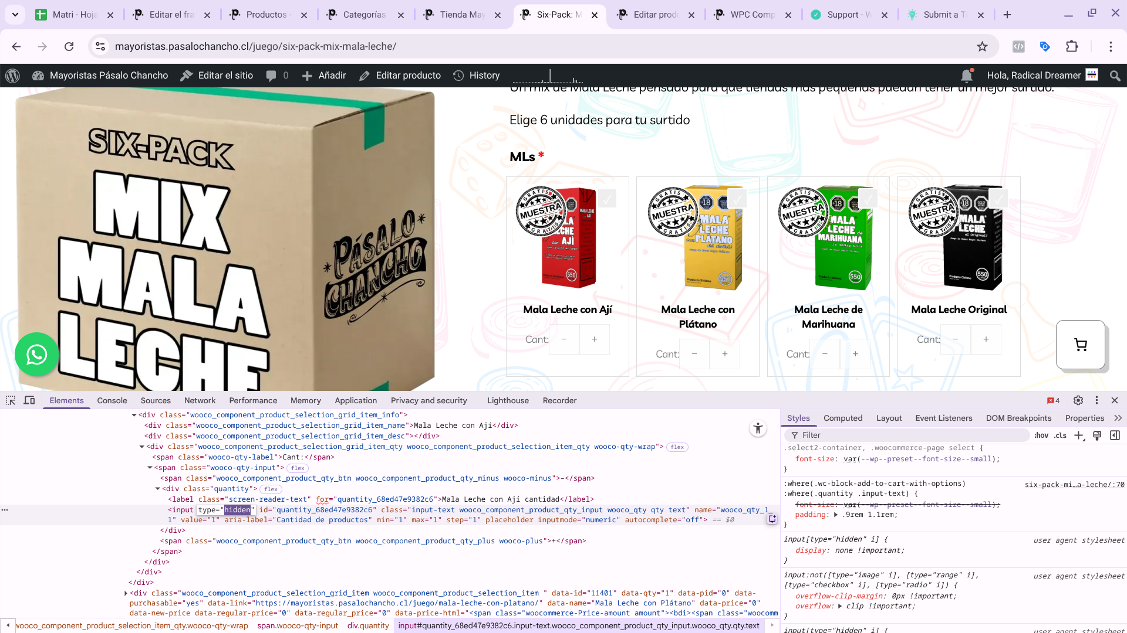This screenshot has width=1127, height=633.
Task: Switch to the Console tab
Action: (x=112, y=400)
